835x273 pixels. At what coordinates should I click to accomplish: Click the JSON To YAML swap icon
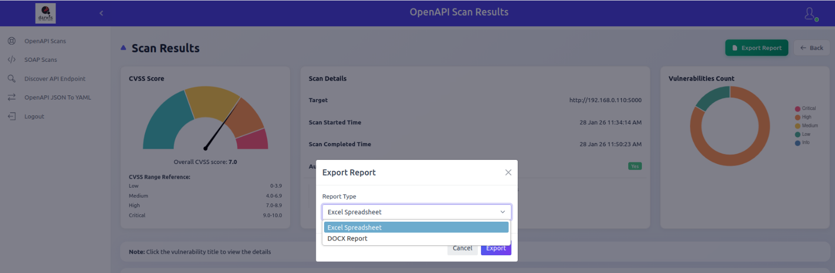(x=12, y=97)
